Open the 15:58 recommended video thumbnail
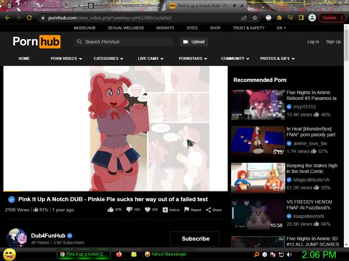This screenshot has width=349, height=261. (x=258, y=214)
